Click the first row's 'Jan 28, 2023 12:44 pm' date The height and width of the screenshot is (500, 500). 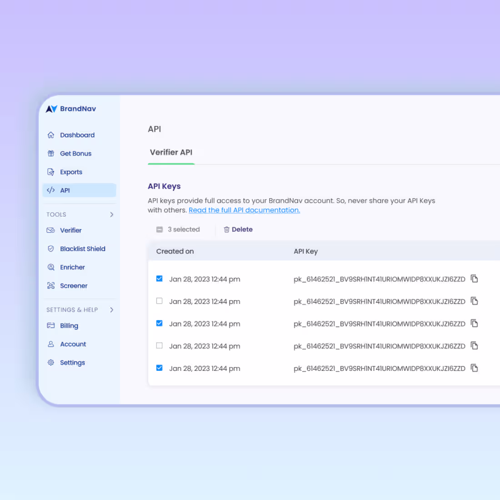tap(205, 280)
